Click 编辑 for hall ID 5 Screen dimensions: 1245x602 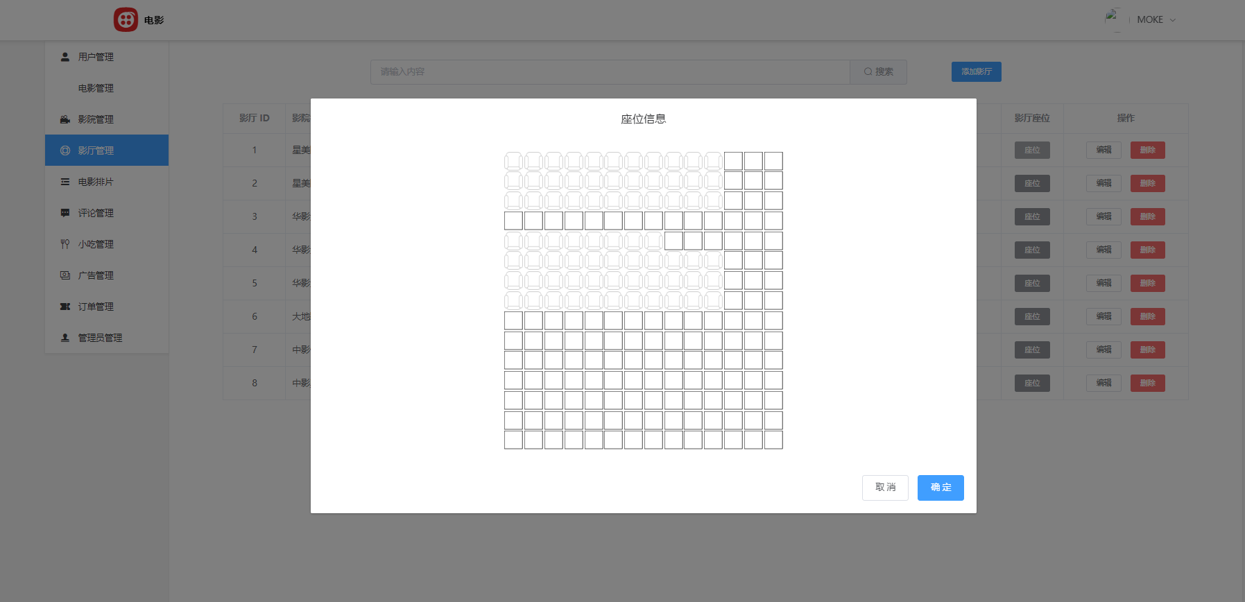(x=1104, y=283)
